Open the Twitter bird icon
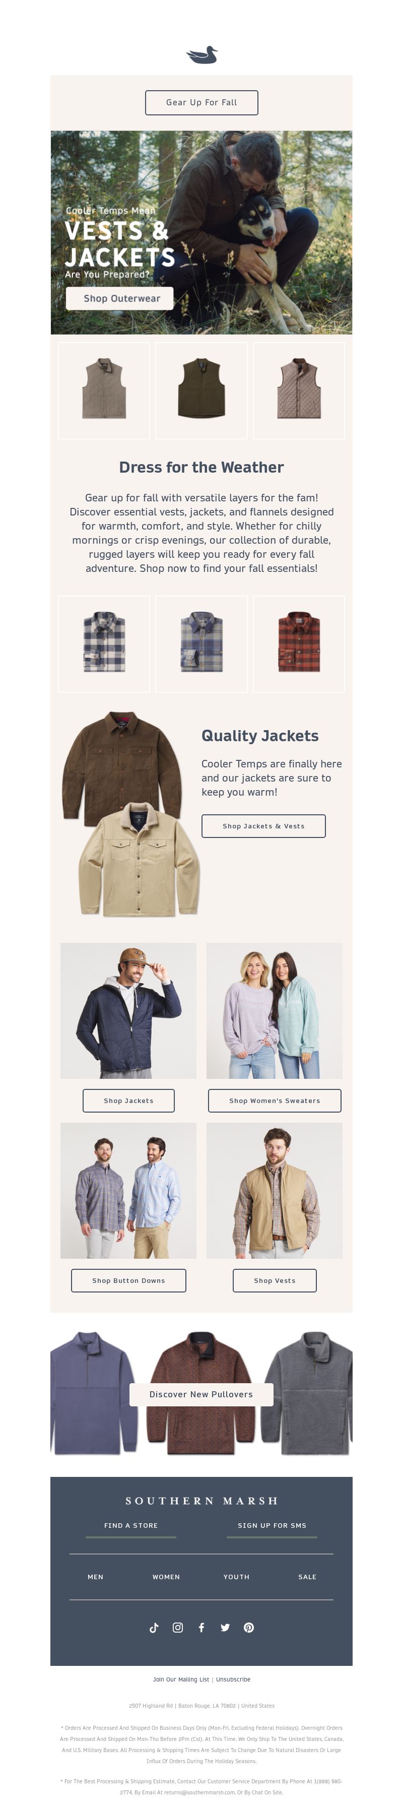The height and width of the screenshot is (1812, 403). [225, 1627]
